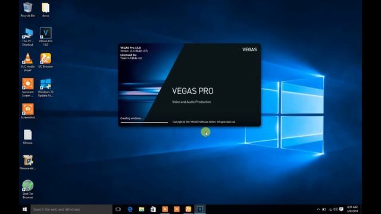Image resolution: width=381 pixels, height=214 pixels.
Task: Click the second Icecream recorder taskbar icon
Action: coord(177,209)
